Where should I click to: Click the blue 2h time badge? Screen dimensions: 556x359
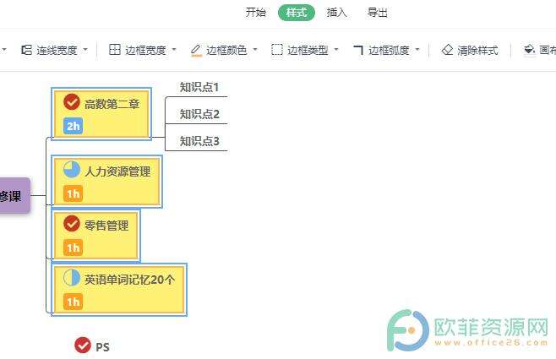tap(73, 126)
